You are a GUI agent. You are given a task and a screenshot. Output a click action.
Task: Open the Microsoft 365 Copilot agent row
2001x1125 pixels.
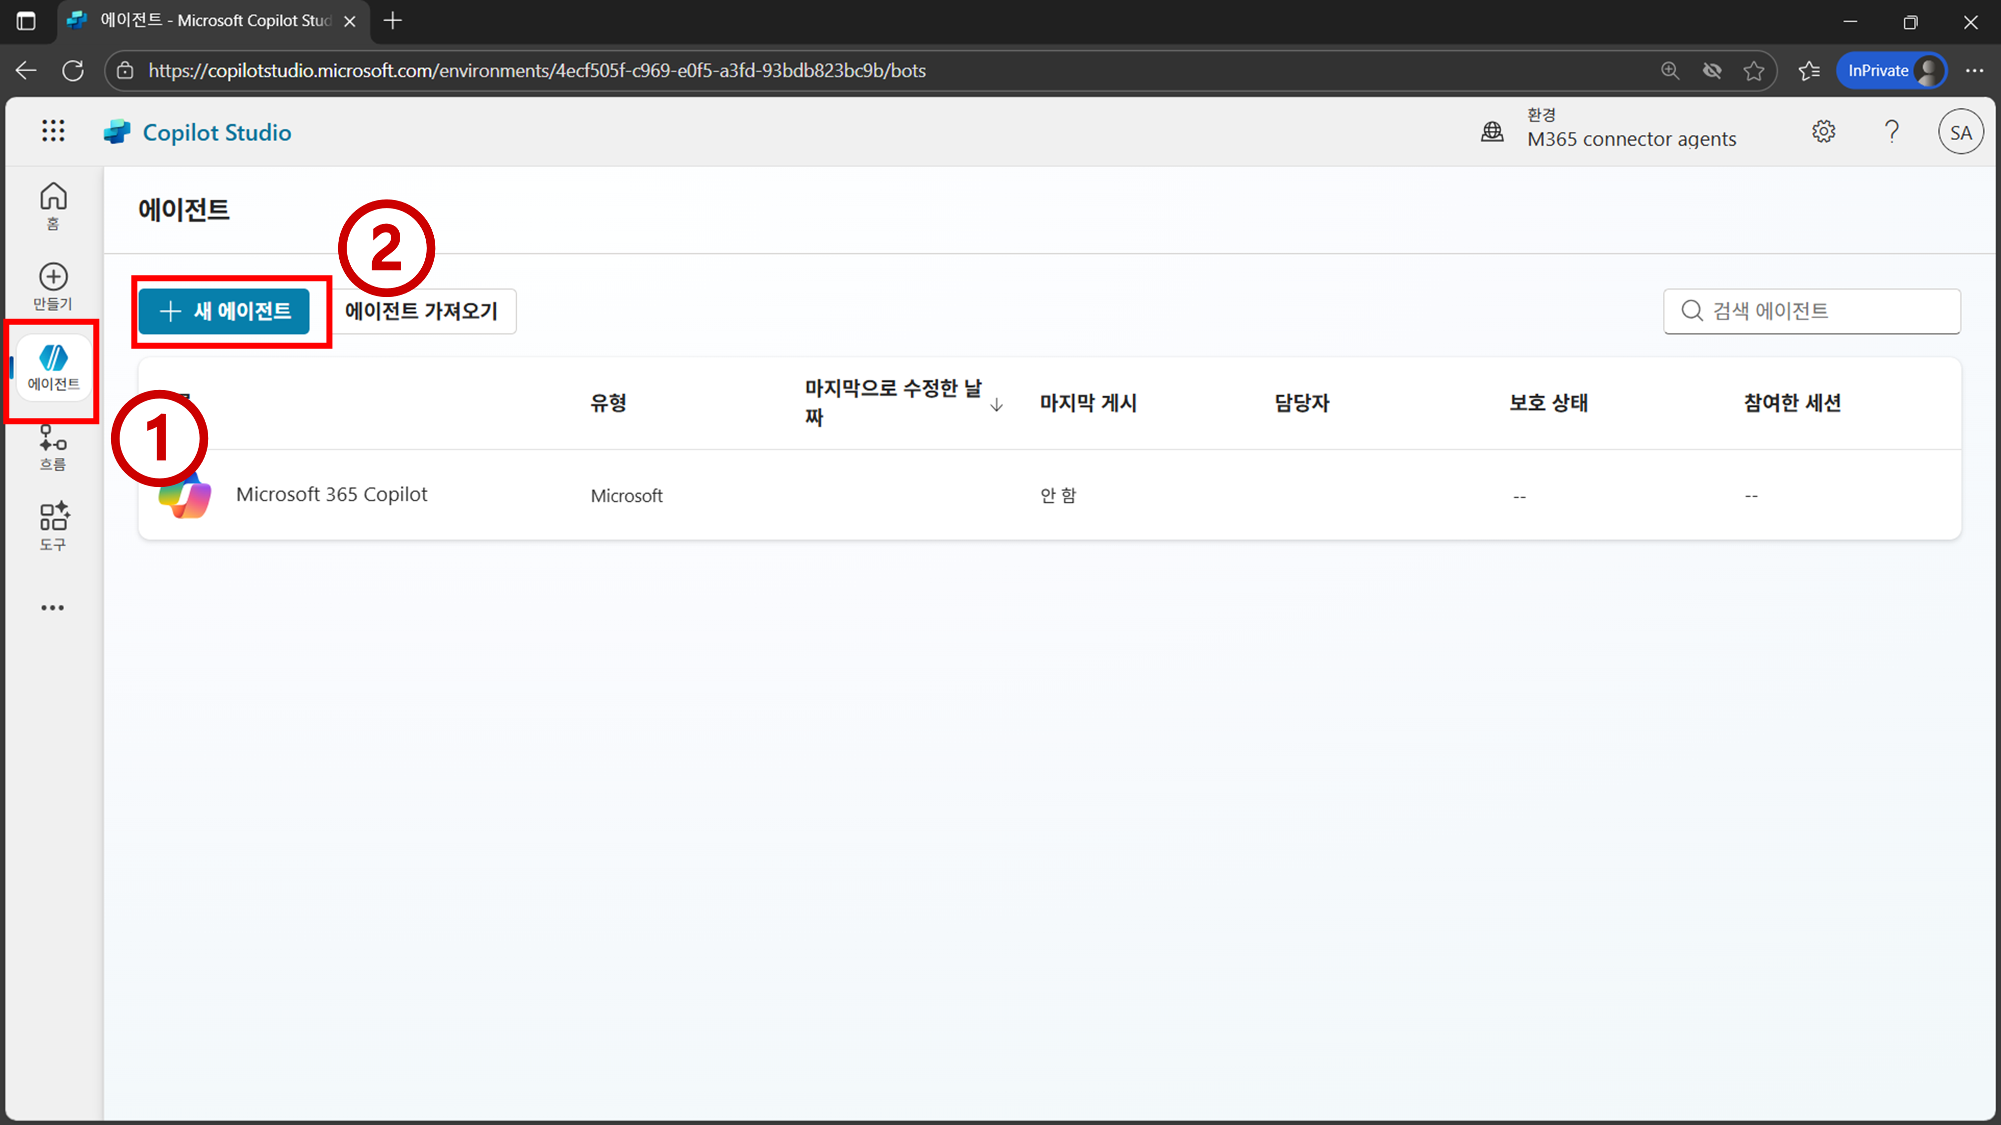(332, 494)
